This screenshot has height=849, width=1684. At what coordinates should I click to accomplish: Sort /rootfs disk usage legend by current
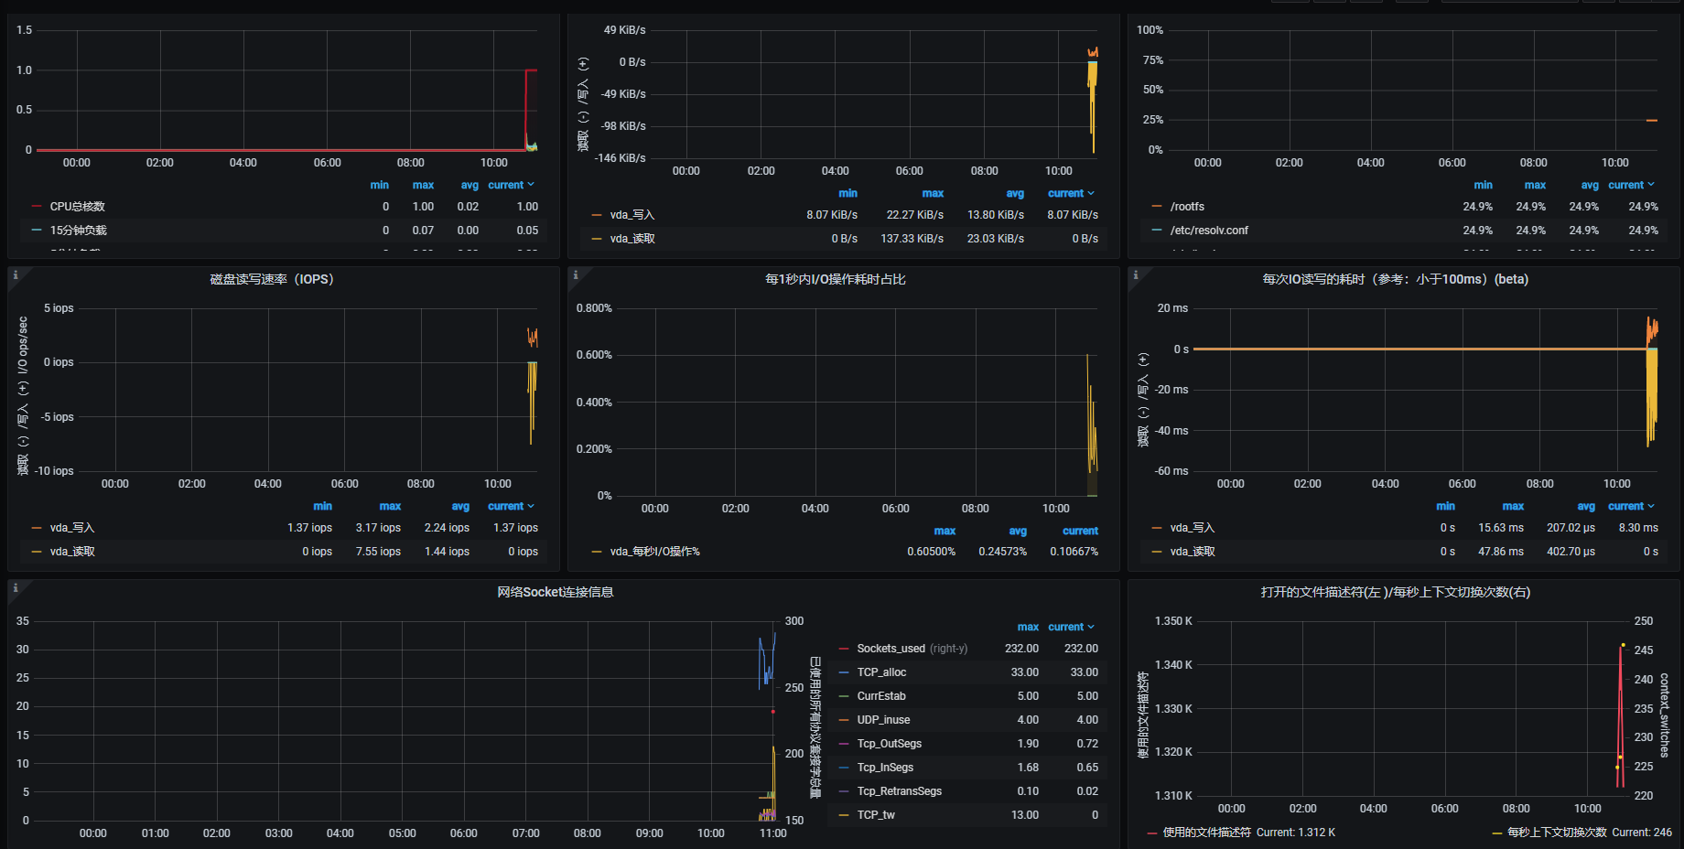[x=1631, y=185]
